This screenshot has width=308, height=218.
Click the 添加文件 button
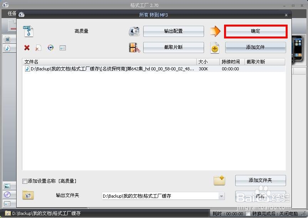[256, 47]
